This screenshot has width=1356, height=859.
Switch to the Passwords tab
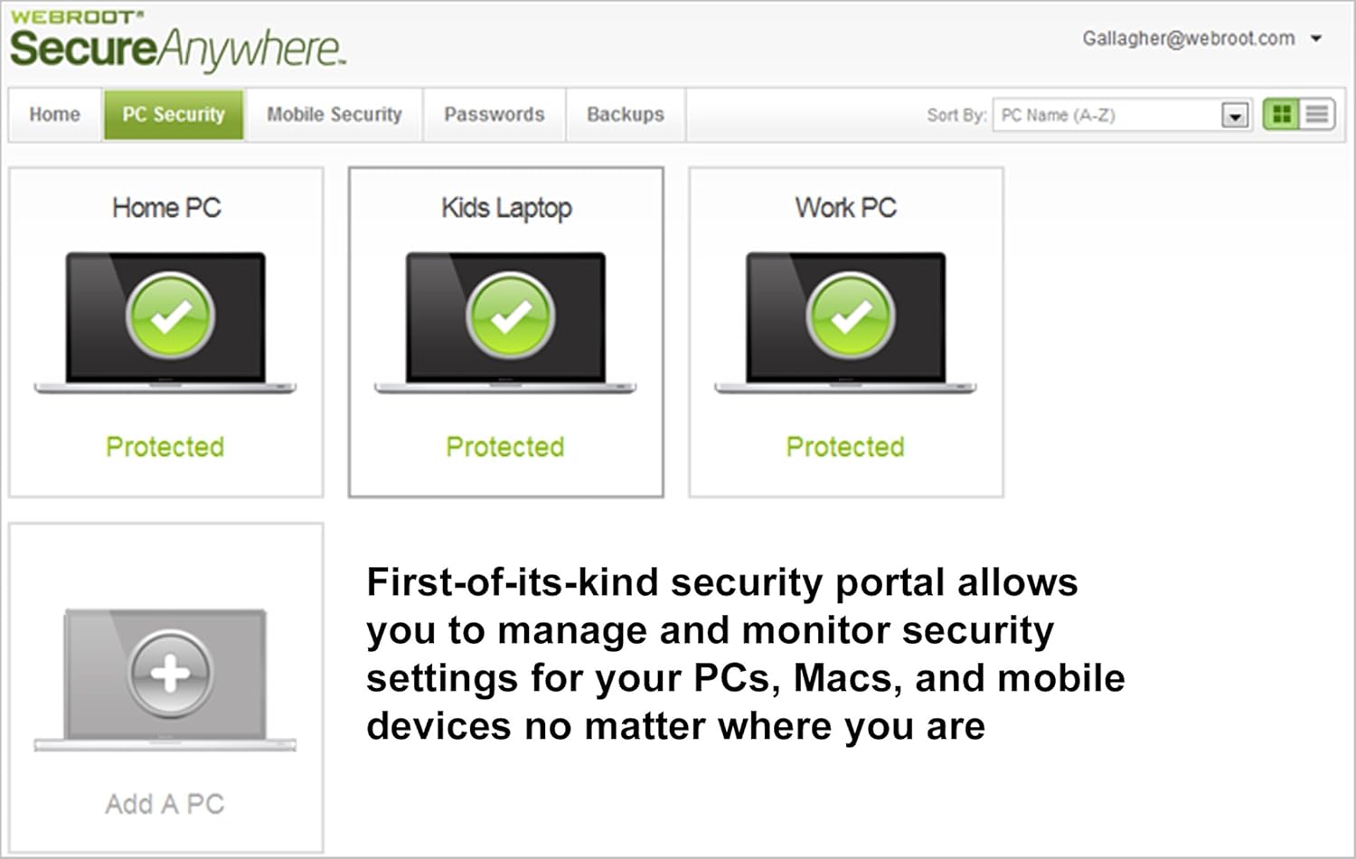click(494, 115)
